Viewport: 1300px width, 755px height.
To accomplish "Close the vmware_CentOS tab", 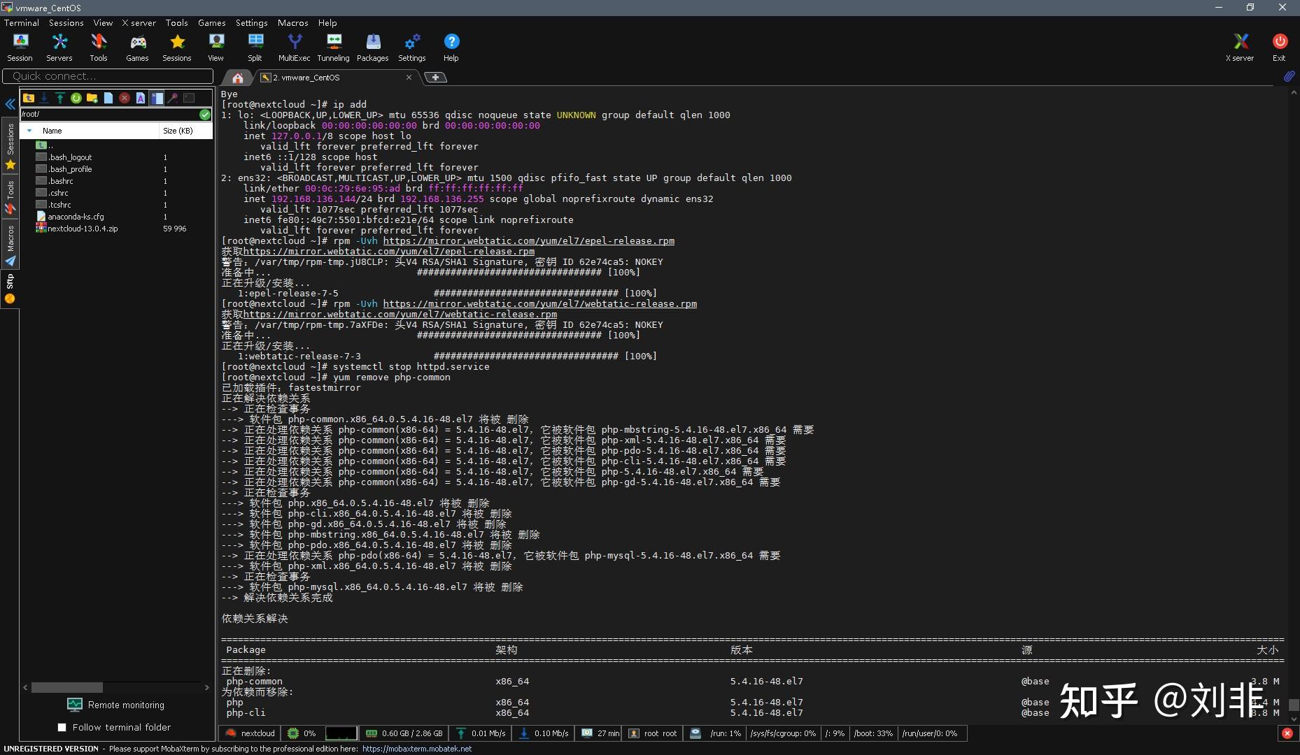I will [409, 78].
